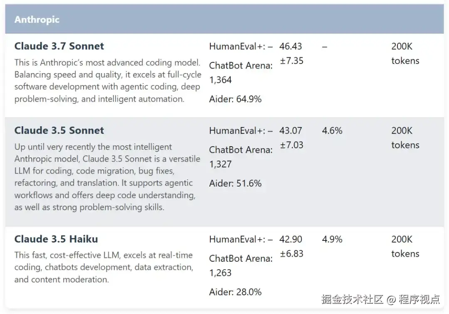The height and width of the screenshot is (314, 449).
Task: Click the ChatBot Arena 1,364 score
Action: click(241, 72)
